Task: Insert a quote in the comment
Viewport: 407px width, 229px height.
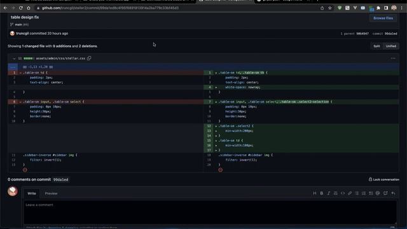Action: 336,193
